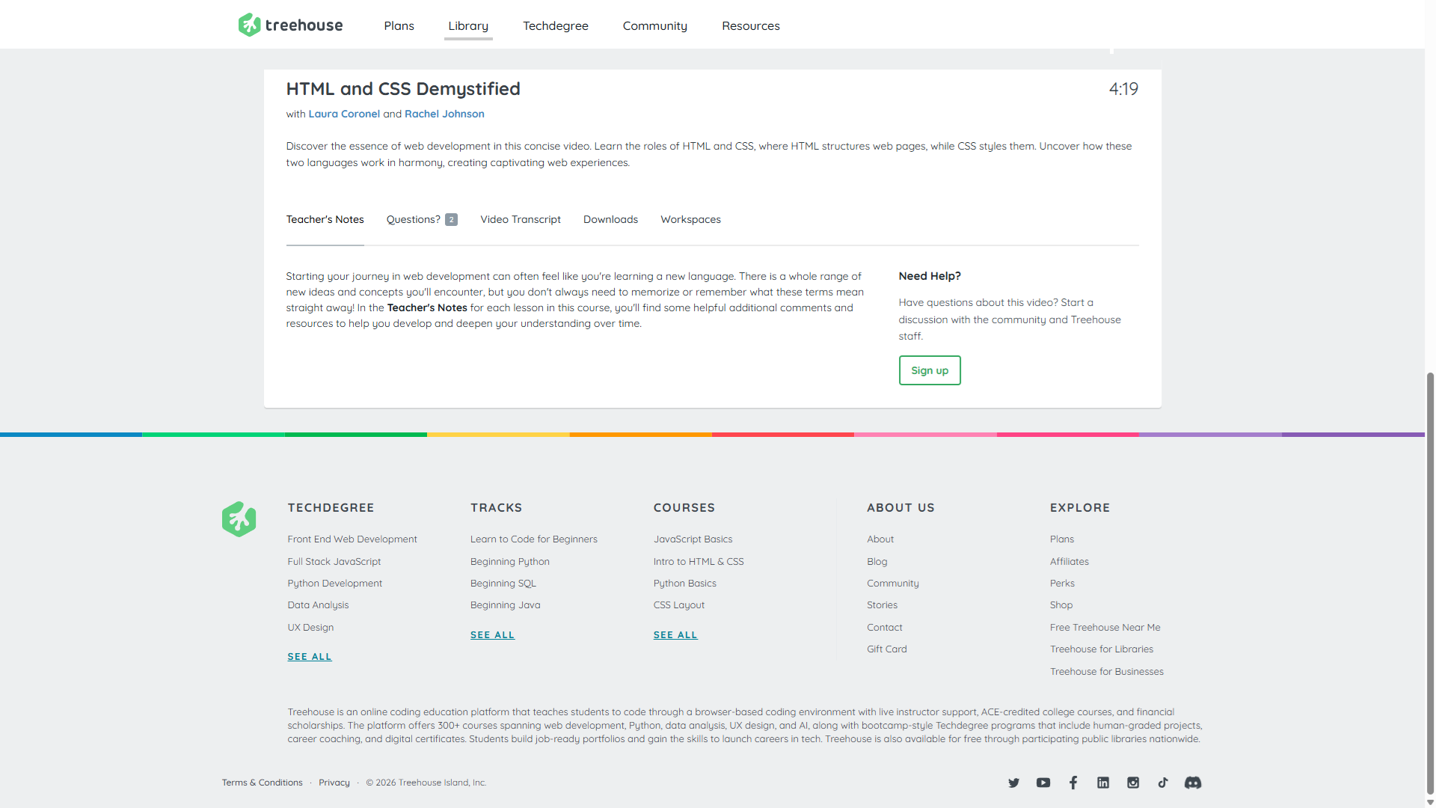Click SEE ALL under Courses
The width and height of the screenshot is (1436, 808).
pyautogui.click(x=675, y=634)
